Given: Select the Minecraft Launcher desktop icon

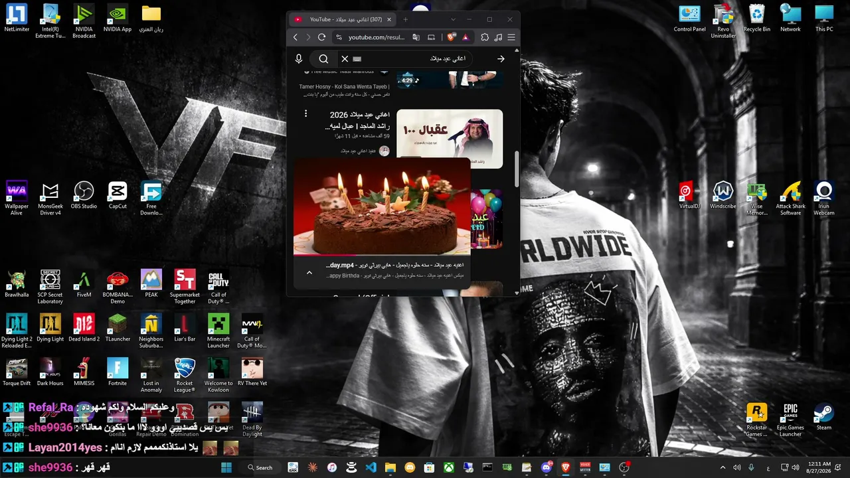Looking at the screenshot, I should click(x=218, y=331).
